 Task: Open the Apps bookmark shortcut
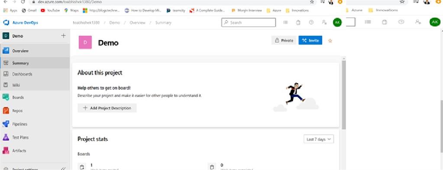click(x=10, y=10)
